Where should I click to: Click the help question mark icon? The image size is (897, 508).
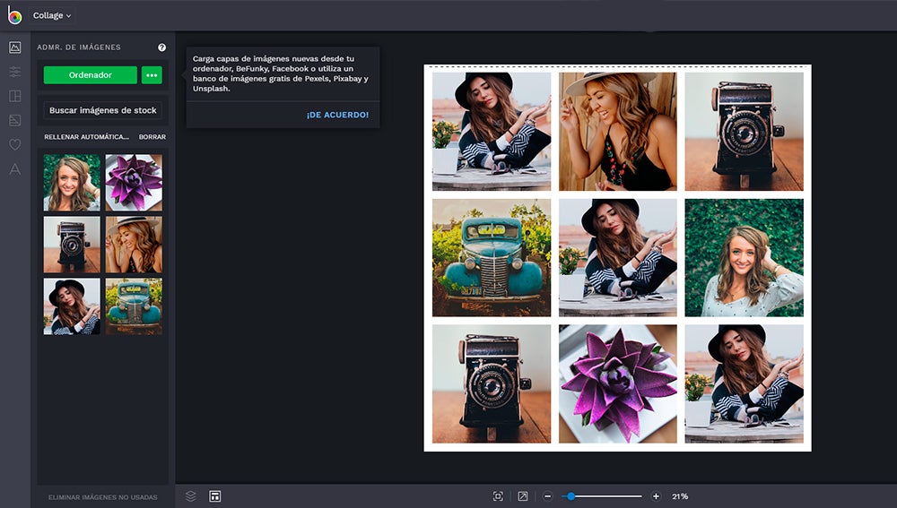[x=161, y=47]
